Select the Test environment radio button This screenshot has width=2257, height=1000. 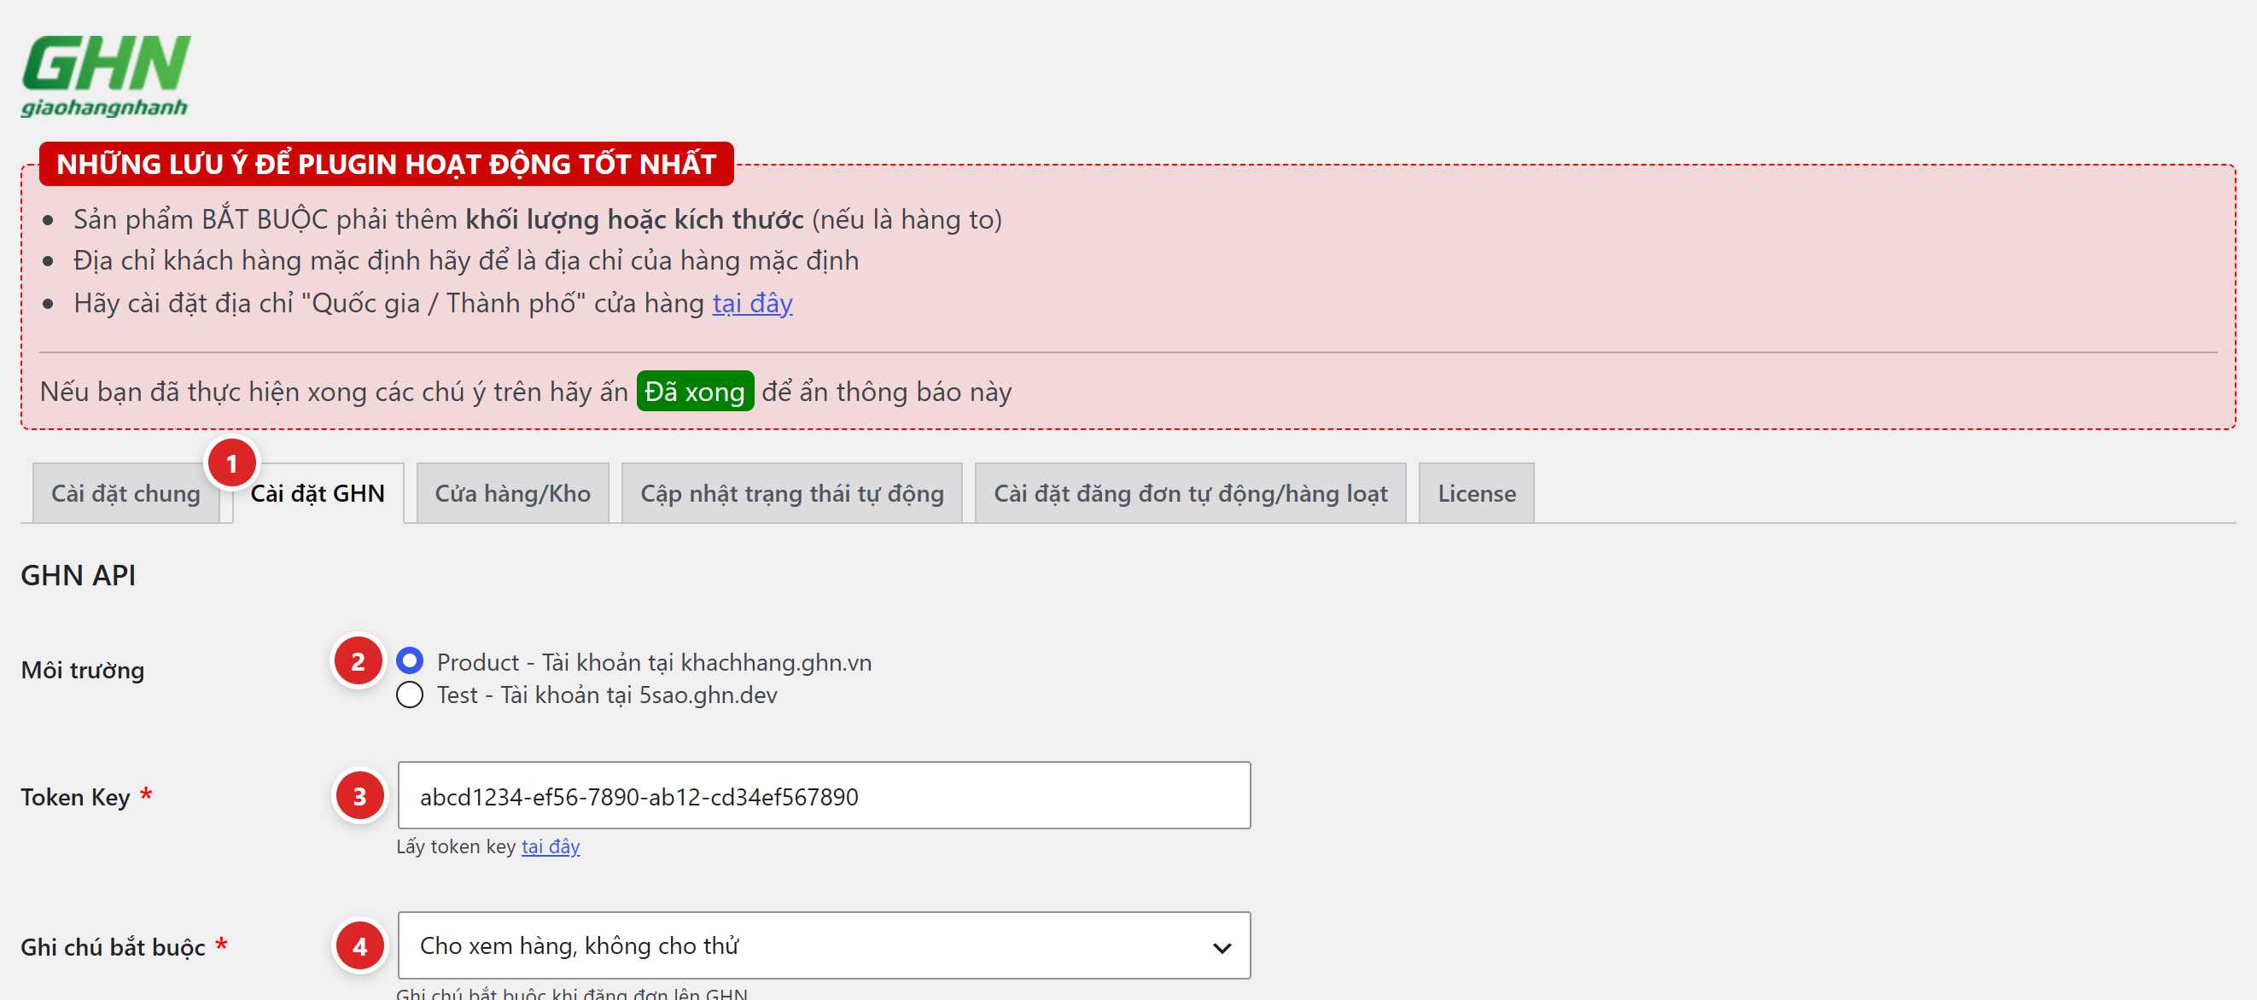coord(409,695)
